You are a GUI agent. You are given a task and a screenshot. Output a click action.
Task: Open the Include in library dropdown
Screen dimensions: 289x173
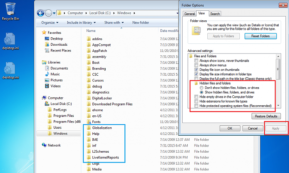(81, 22)
